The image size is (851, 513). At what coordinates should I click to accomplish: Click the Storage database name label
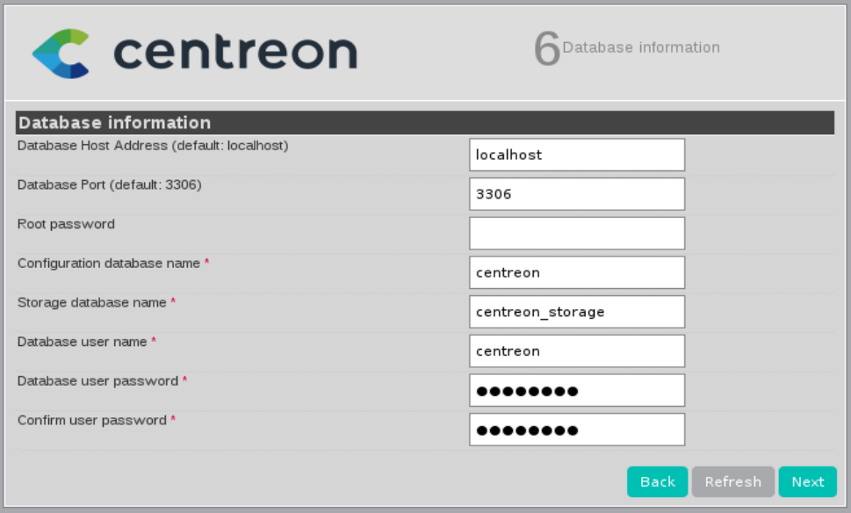pos(92,302)
